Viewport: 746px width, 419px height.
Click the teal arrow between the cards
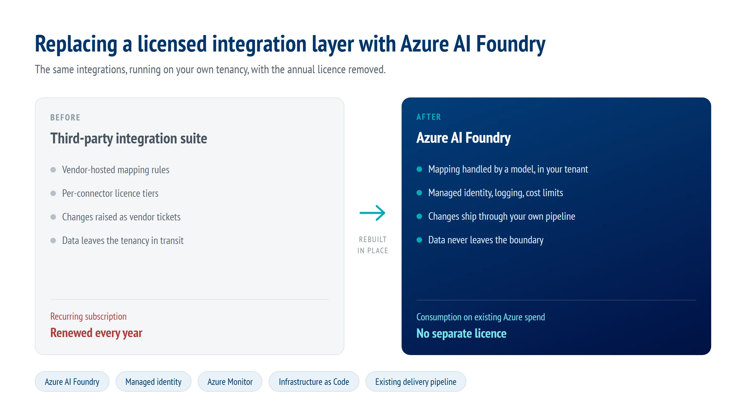coord(372,213)
